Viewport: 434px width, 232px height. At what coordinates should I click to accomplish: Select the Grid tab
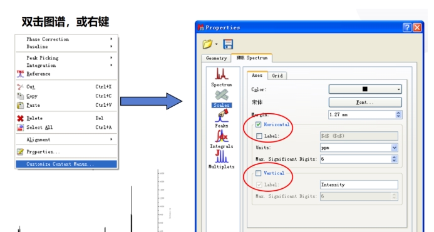(277, 76)
